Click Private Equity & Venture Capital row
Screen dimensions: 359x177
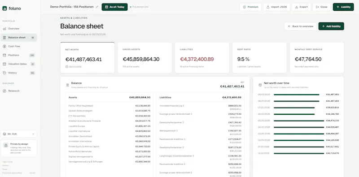pyautogui.click(x=109, y=147)
